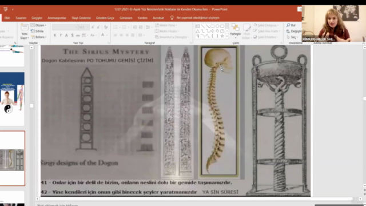The height and width of the screenshot is (206, 366).
Task: Select the oval shape
Action: (x=217, y=26)
